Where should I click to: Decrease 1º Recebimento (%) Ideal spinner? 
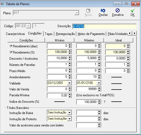(128, 53)
